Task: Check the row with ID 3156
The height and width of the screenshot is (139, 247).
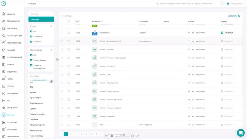Action: pyautogui.click(x=69, y=32)
